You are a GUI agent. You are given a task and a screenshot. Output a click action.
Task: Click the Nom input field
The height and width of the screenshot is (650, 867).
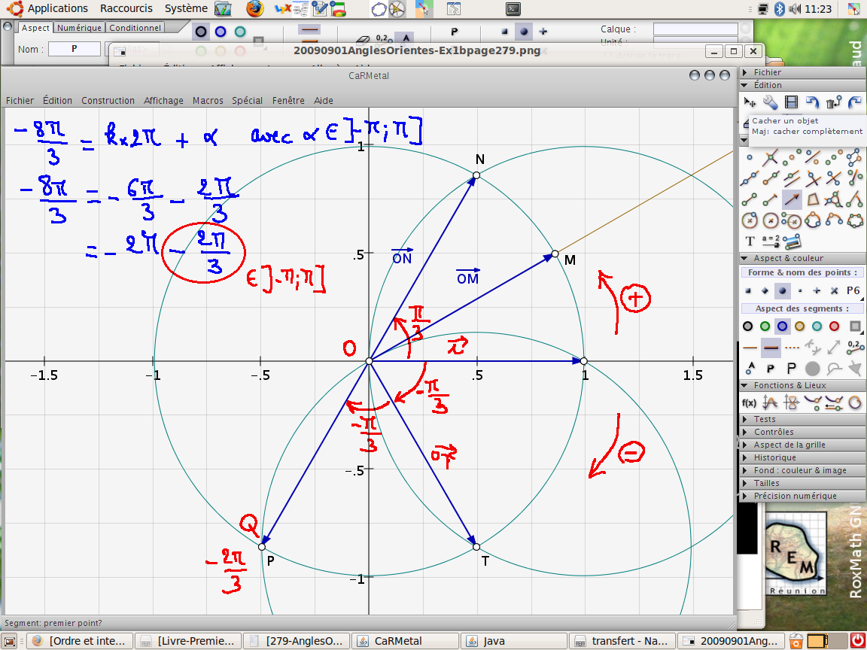point(74,49)
